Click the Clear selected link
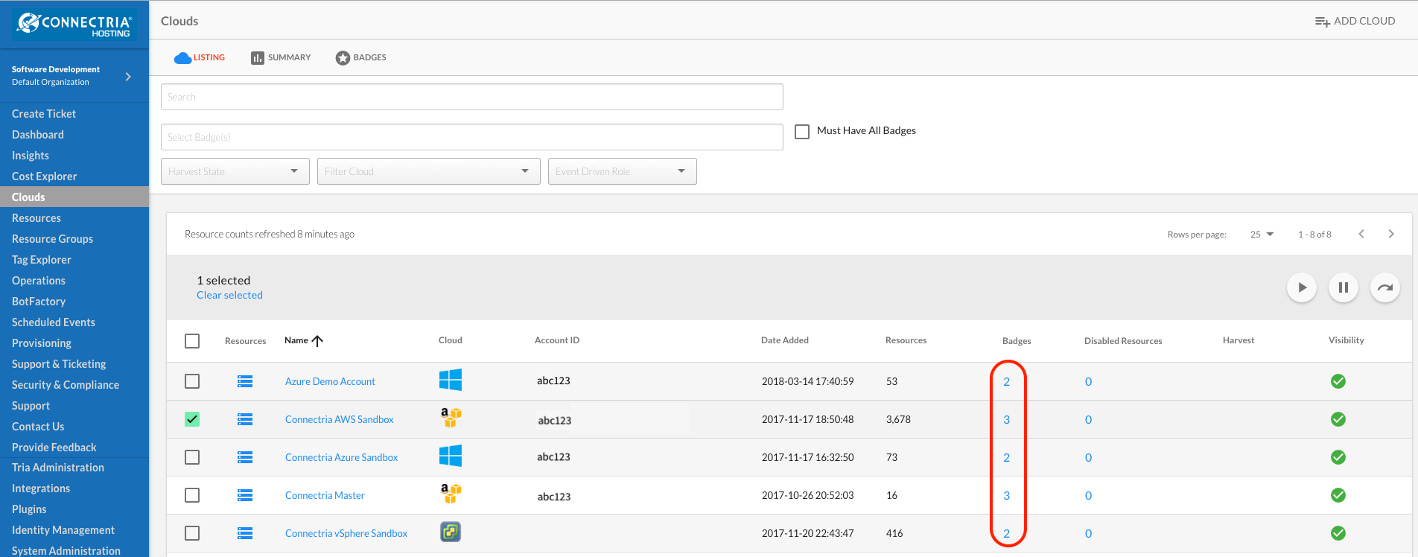The width and height of the screenshot is (1418, 557). [229, 295]
